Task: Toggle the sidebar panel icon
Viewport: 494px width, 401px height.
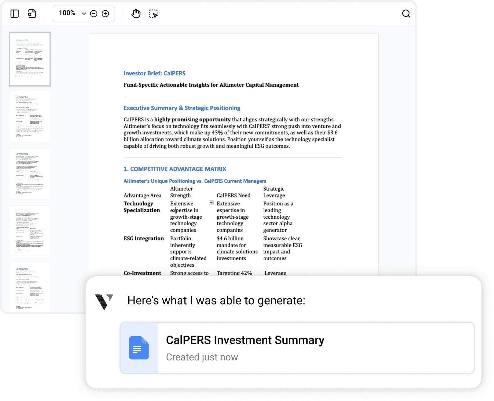Action: (14, 14)
